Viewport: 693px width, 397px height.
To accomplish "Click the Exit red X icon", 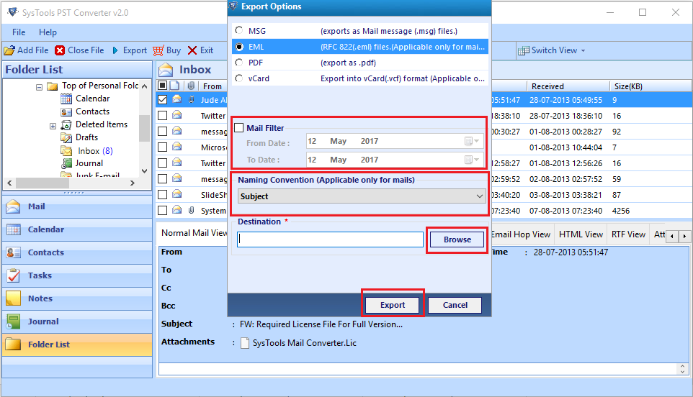I will click(x=192, y=51).
